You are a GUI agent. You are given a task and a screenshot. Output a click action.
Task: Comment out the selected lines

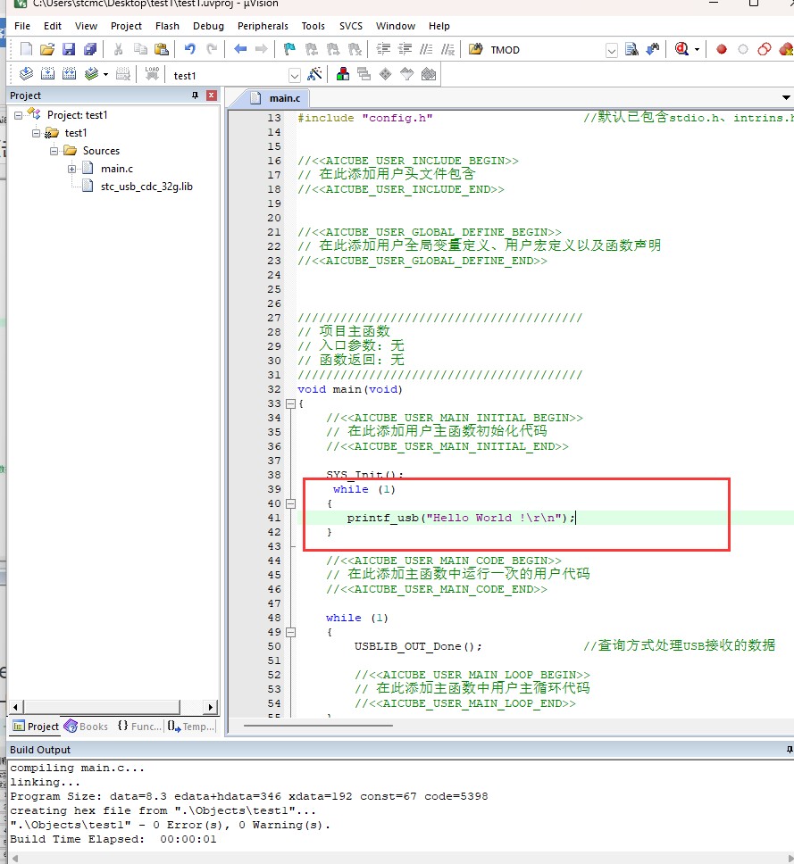click(426, 50)
